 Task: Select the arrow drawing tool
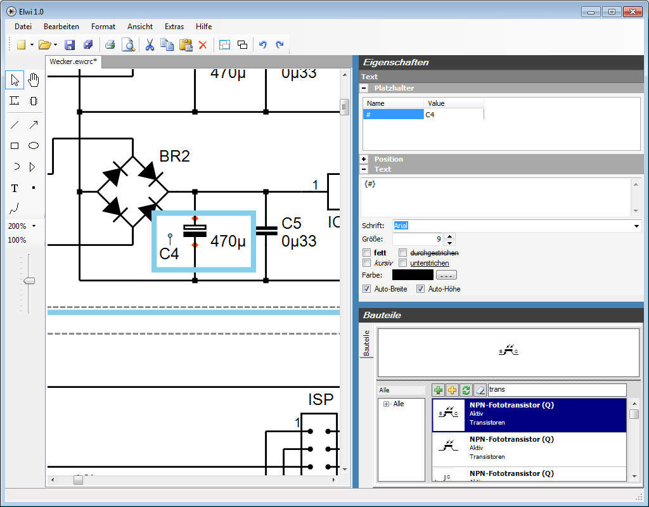point(34,124)
